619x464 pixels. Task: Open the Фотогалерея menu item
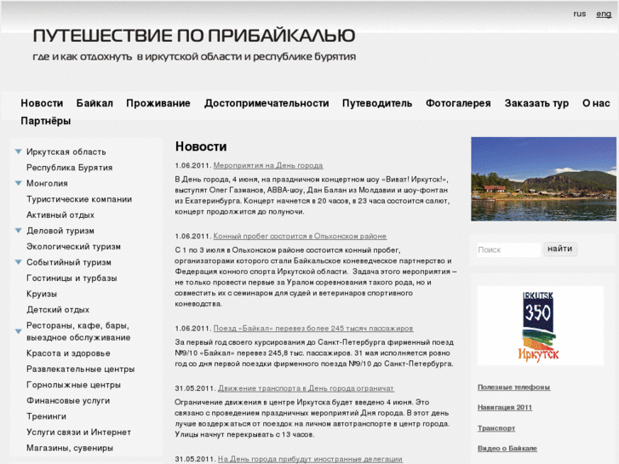(x=458, y=103)
